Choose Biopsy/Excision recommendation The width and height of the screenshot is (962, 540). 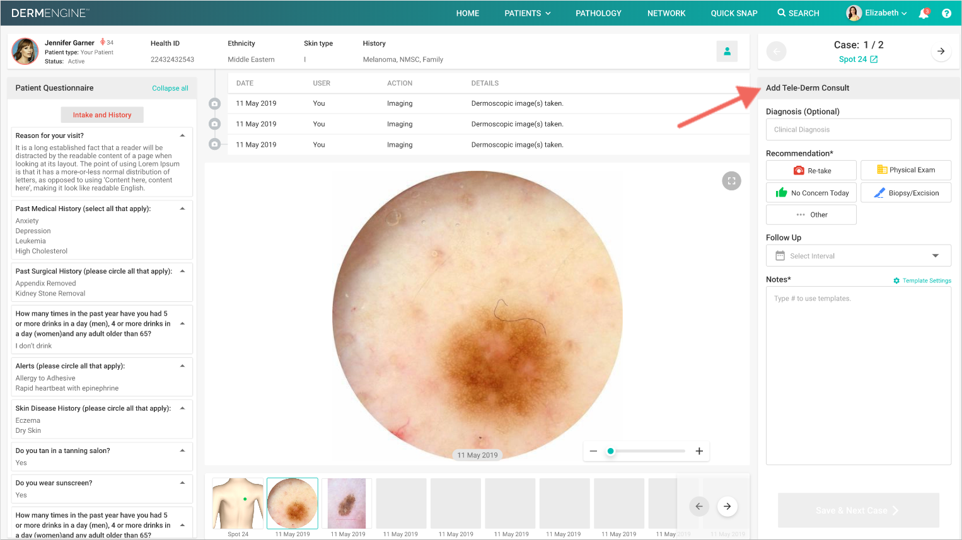[x=906, y=193]
